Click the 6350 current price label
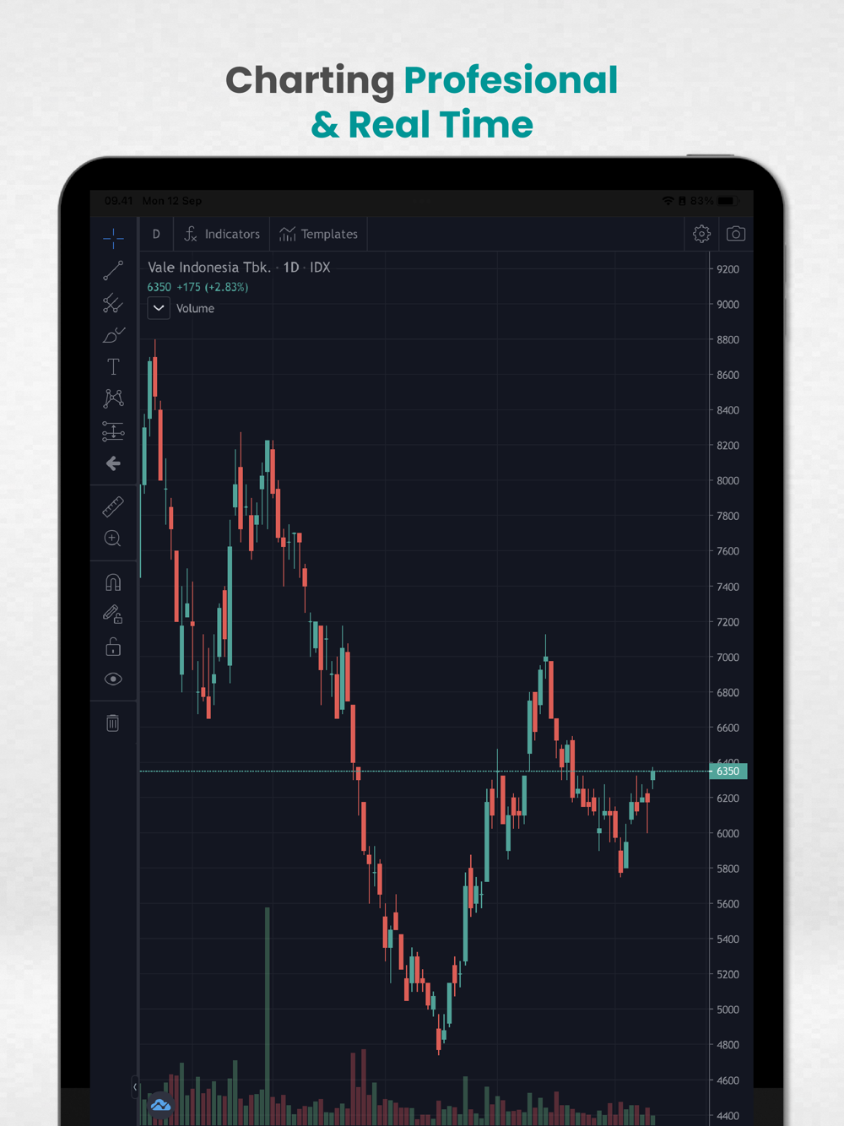The width and height of the screenshot is (844, 1126). (728, 771)
